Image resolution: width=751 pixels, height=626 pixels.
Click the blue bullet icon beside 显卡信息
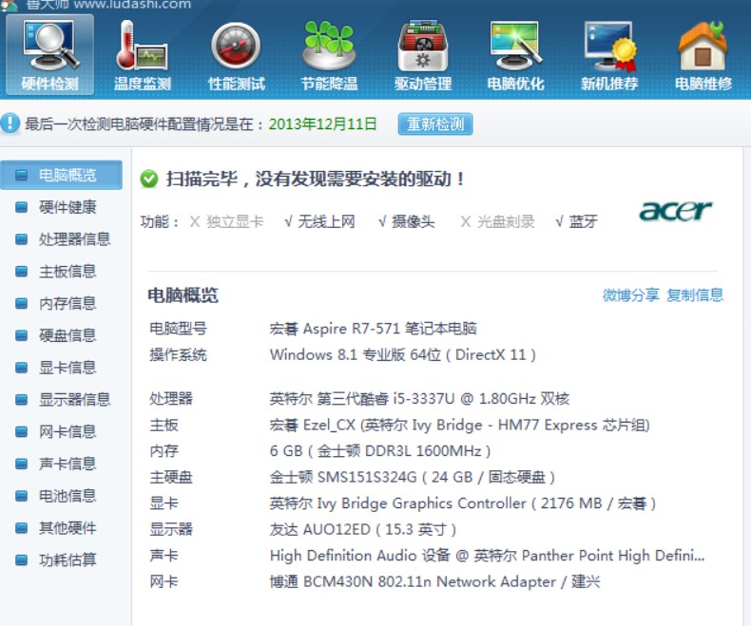22,368
